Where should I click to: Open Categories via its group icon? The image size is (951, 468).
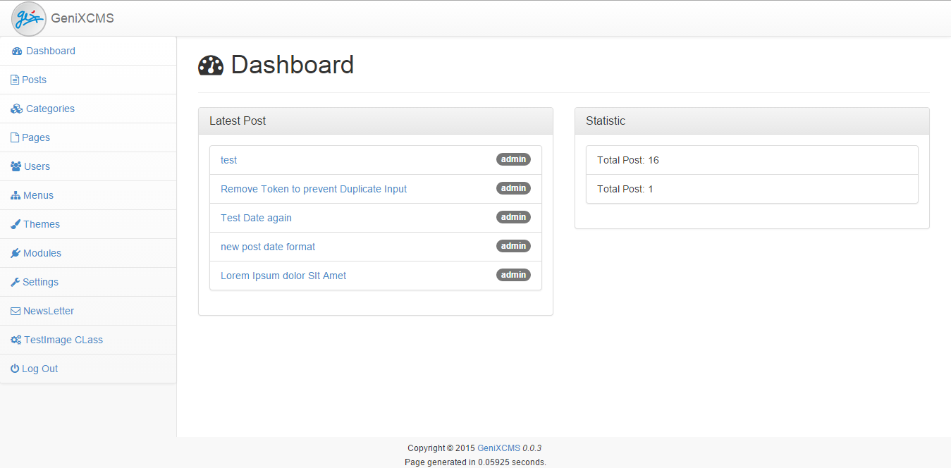15,108
